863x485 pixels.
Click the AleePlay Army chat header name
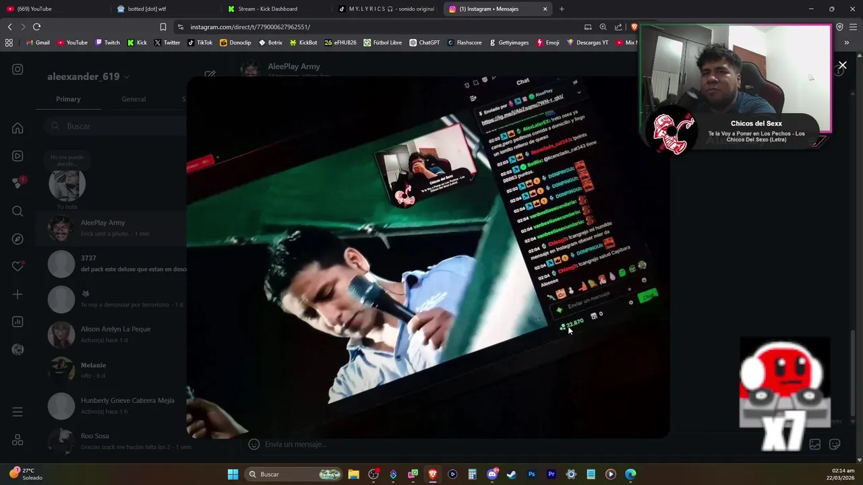tap(293, 66)
